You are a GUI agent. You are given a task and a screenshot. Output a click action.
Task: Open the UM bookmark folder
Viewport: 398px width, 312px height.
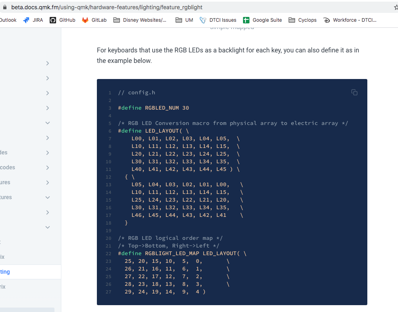pyautogui.click(x=184, y=20)
